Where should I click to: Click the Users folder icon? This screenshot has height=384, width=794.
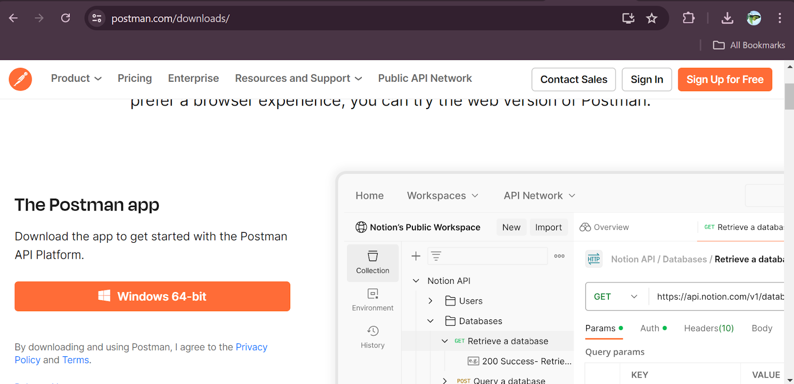450,301
